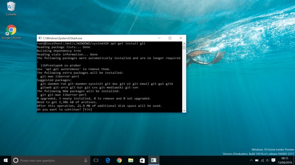
Task: Click the 'Suggested packages:' line
Action: [54, 80]
